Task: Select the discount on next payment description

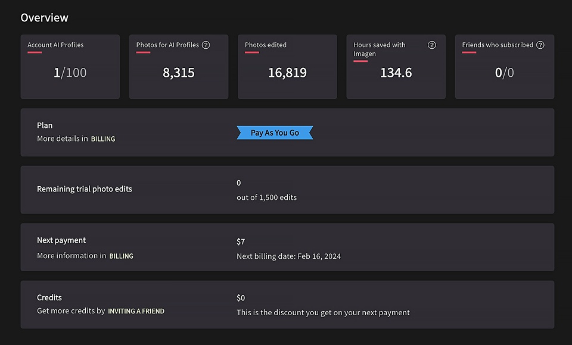Action: pyautogui.click(x=323, y=312)
